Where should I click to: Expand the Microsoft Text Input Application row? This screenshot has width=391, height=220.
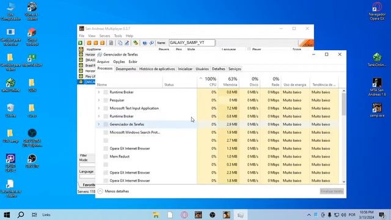pos(99,108)
